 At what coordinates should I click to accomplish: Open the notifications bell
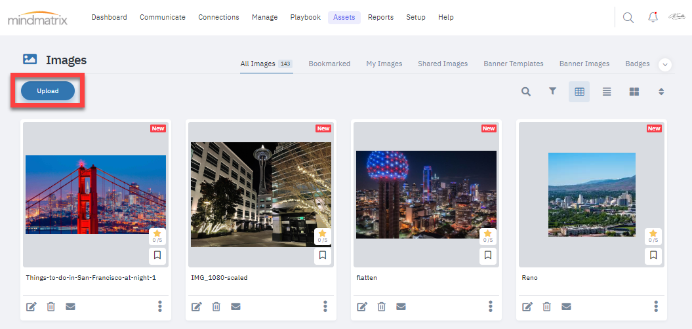pyautogui.click(x=653, y=17)
